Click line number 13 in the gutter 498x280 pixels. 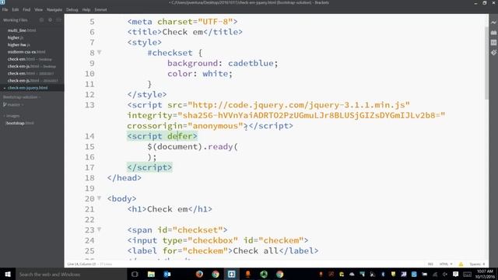[x=89, y=105]
